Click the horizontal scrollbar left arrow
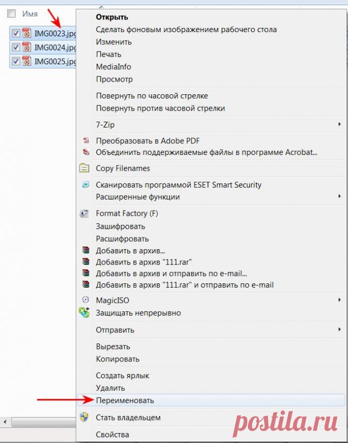Image resolution: width=348 pixels, height=443 pixels. pos(4,422)
